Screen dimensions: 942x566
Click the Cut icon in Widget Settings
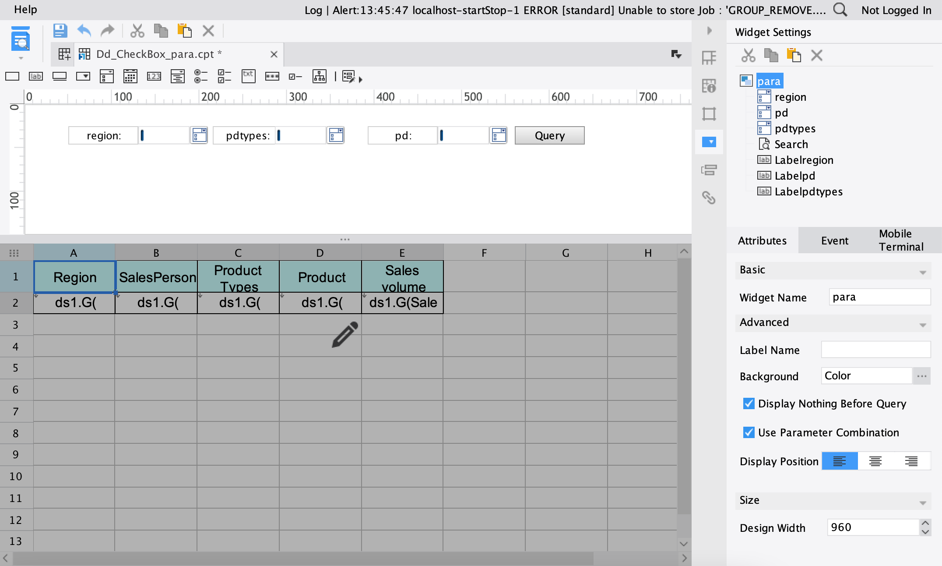[748, 56]
